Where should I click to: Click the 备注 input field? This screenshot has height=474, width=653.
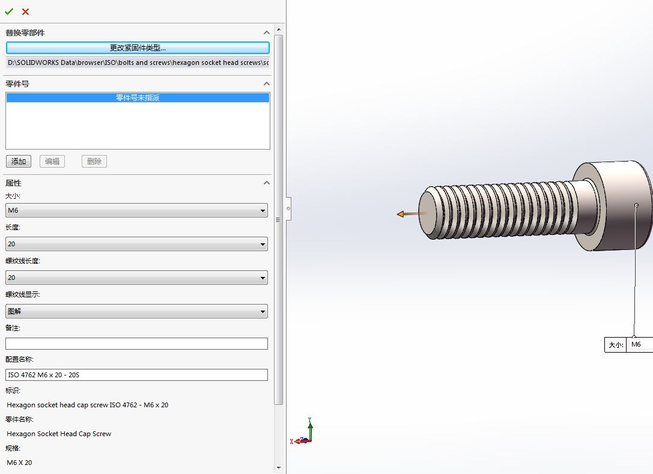(x=136, y=344)
